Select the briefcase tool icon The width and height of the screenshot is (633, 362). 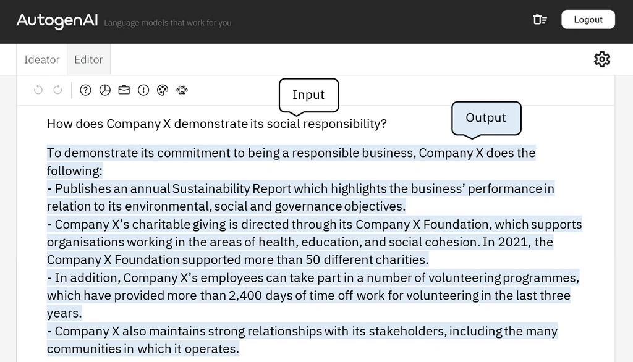pos(124,90)
